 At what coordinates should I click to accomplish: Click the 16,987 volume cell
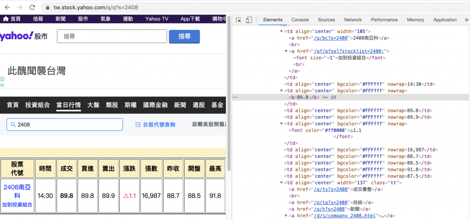click(x=151, y=196)
